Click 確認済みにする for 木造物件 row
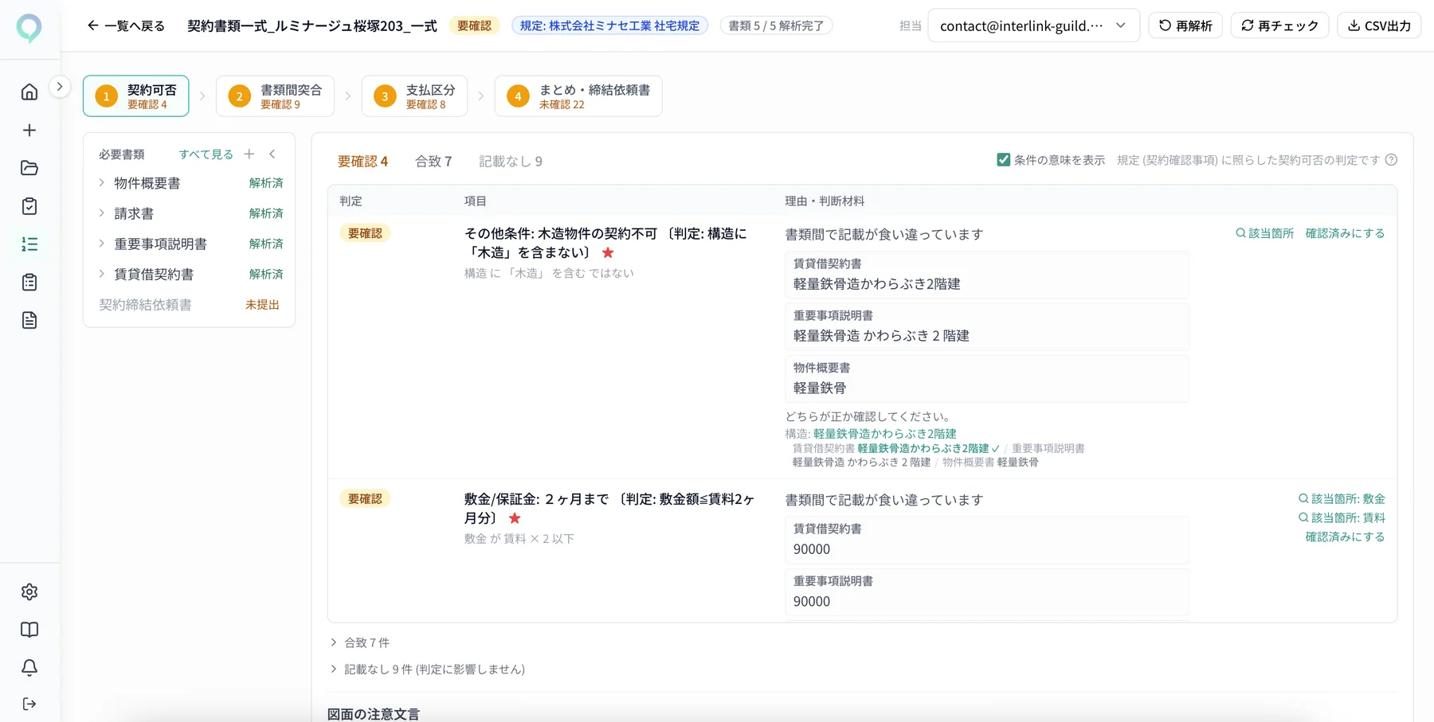The image size is (1434, 722). [x=1345, y=233]
